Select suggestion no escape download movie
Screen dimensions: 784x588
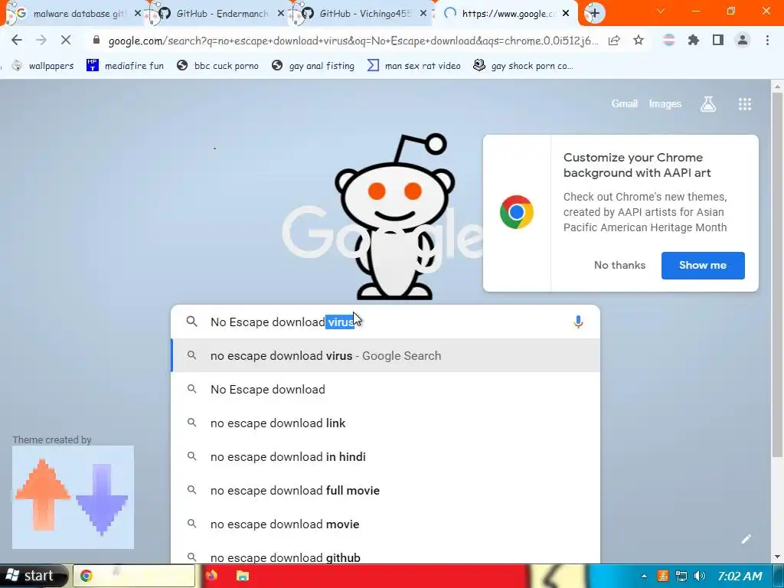pos(385,524)
